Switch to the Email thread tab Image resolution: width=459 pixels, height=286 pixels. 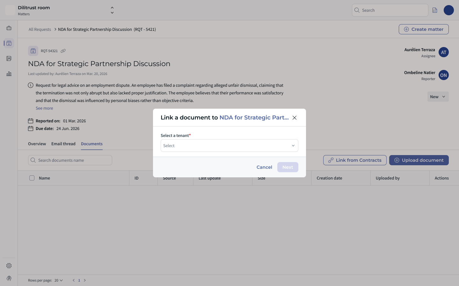(x=63, y=144)
